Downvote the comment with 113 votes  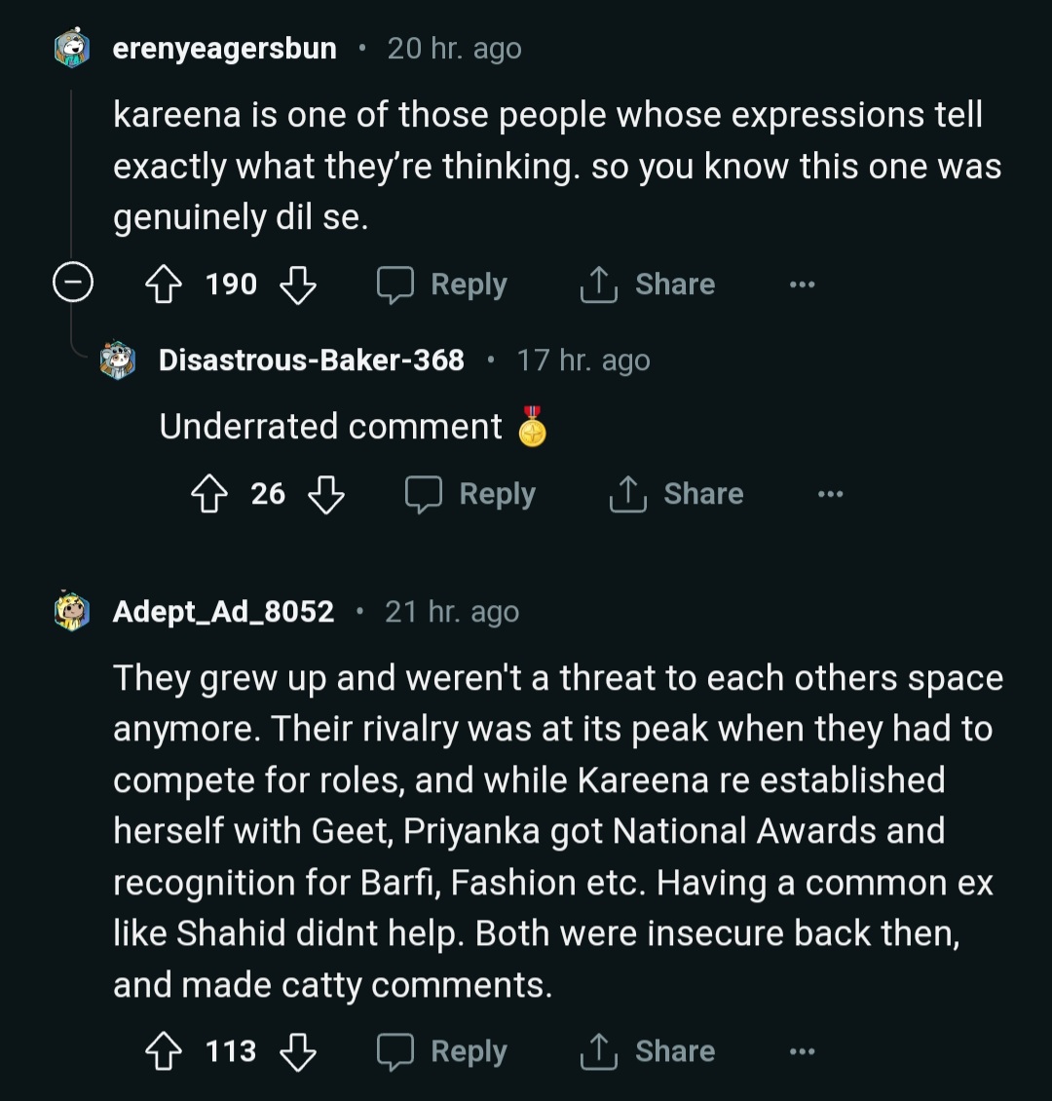298,1051
